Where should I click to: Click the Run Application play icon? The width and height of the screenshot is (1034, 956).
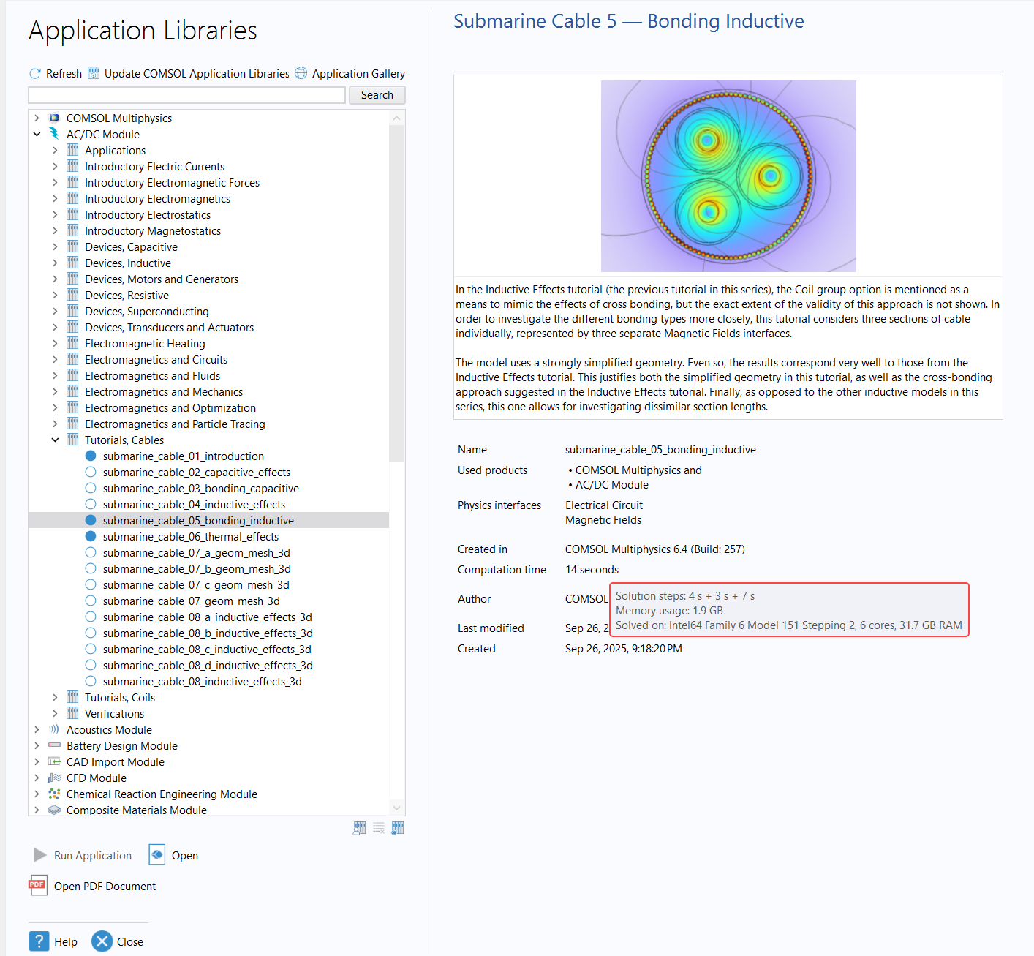(x=40, y=855)
